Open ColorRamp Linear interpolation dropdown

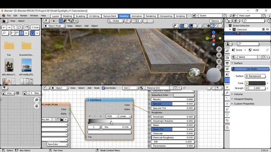[x=125, y=117]
